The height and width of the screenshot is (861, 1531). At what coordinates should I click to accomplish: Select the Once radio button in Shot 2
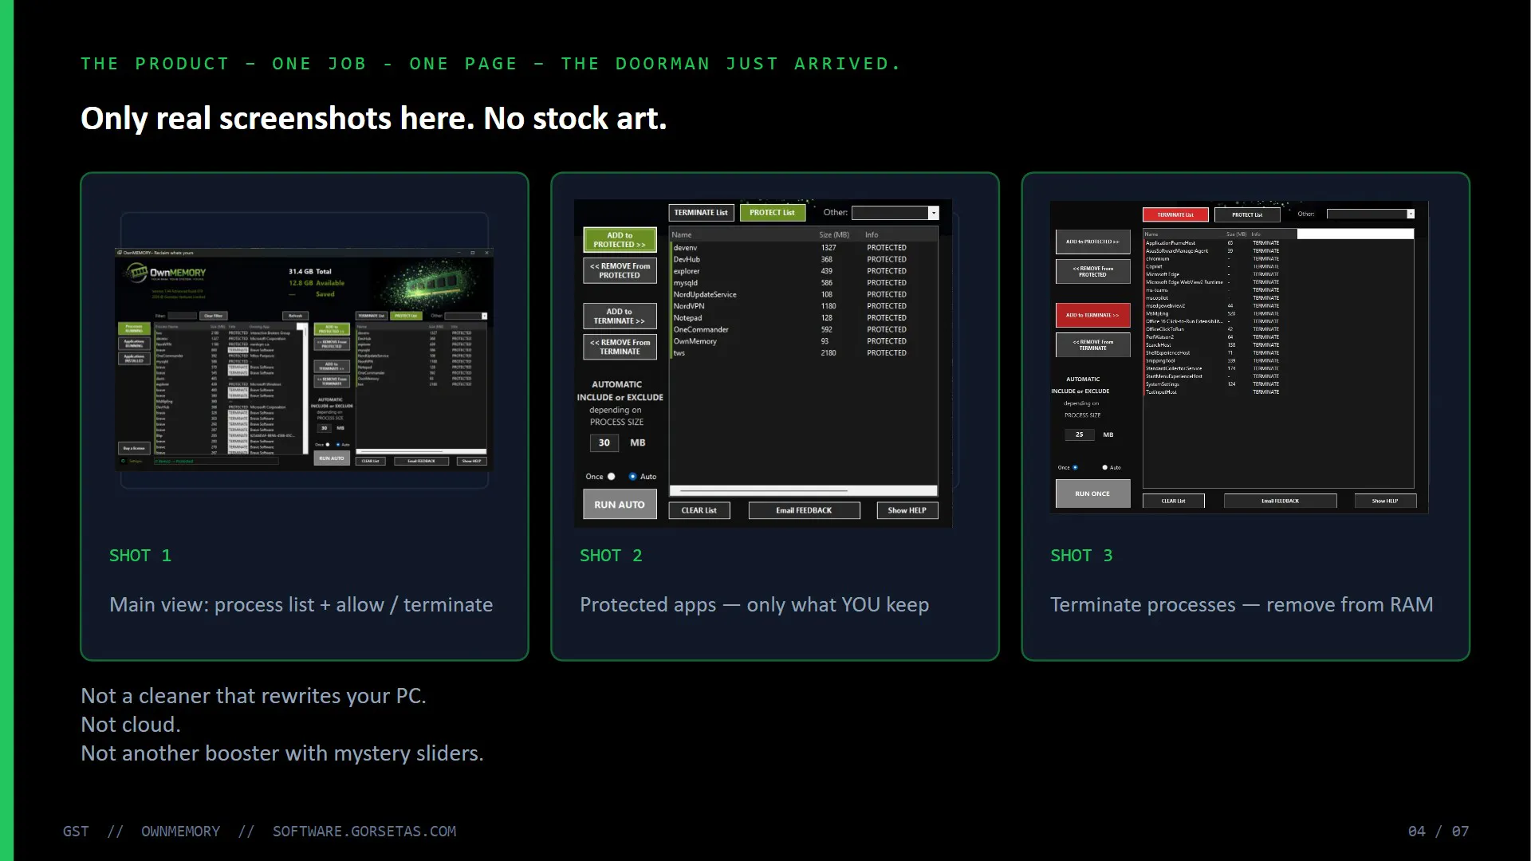click(x=612, y=477)
